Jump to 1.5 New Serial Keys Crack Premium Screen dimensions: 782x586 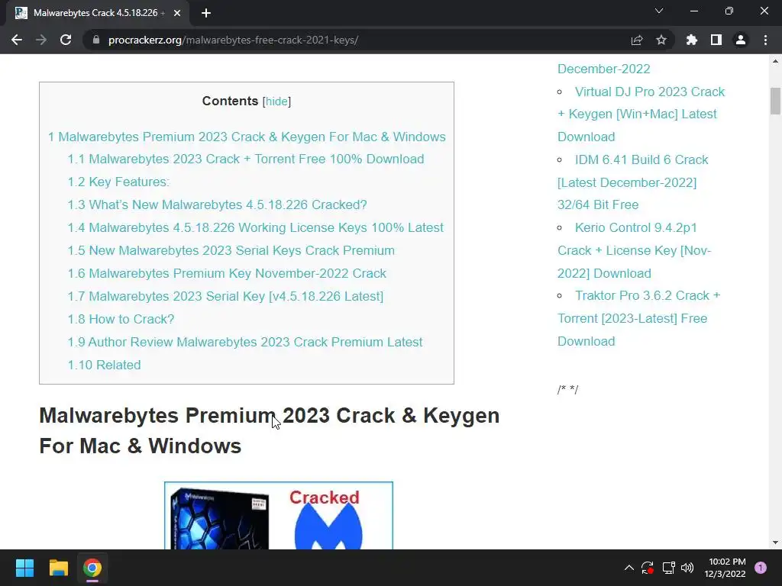(x=231, y=250)
